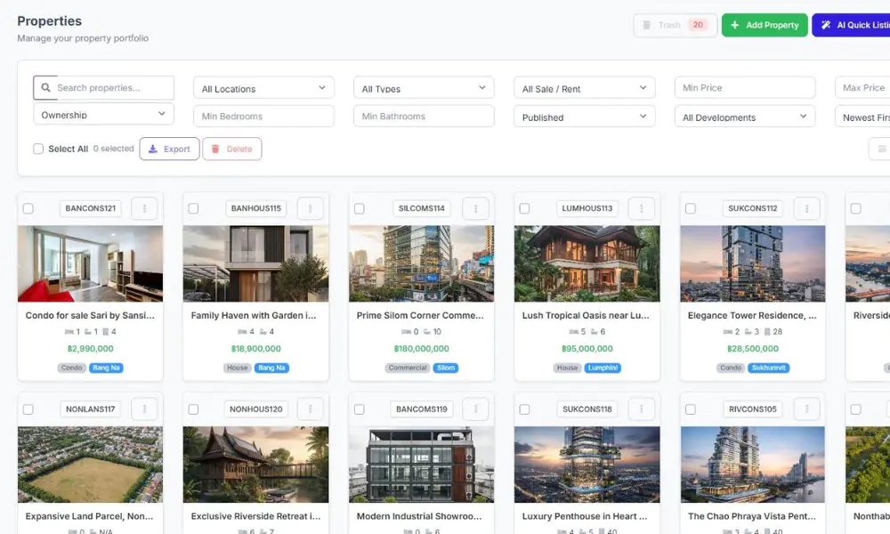
Task: Click the Lumphini location tag
Action: tap(603, 368)
